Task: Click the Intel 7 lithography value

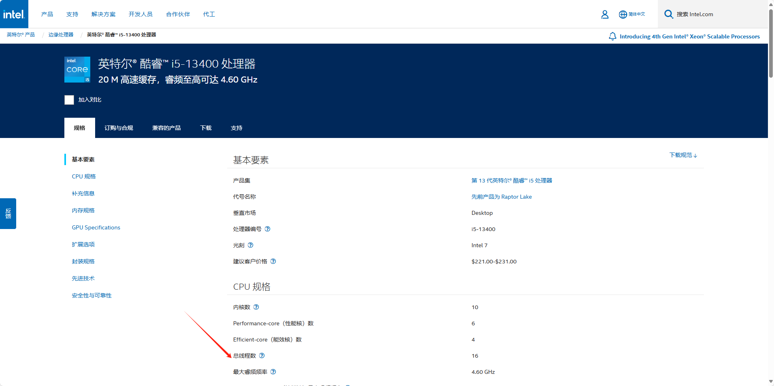Action: (x=479, y=245)
